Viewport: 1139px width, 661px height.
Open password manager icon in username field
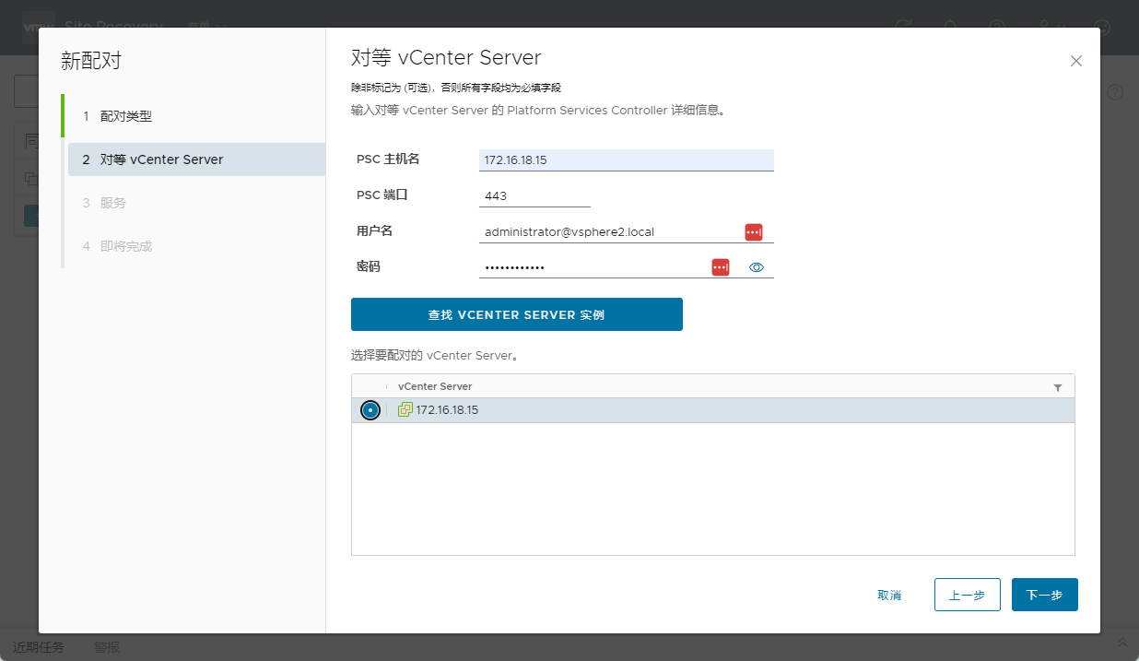click(754, 232)
